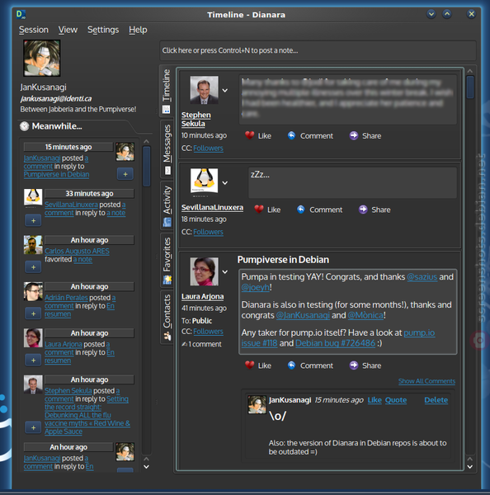Click Like on JanKusanagi's comment
490x495 pixels.
tap(375, 400)
